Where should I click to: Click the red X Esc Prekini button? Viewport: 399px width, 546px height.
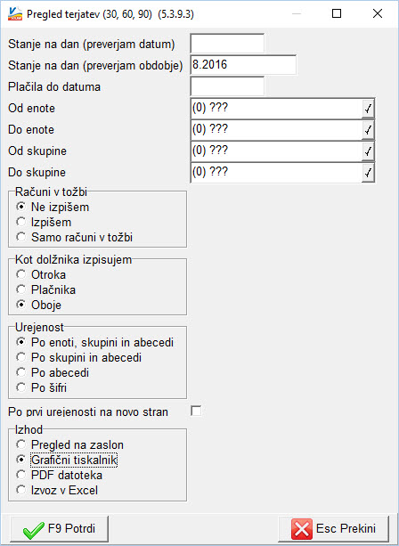(x=333, y=528)
